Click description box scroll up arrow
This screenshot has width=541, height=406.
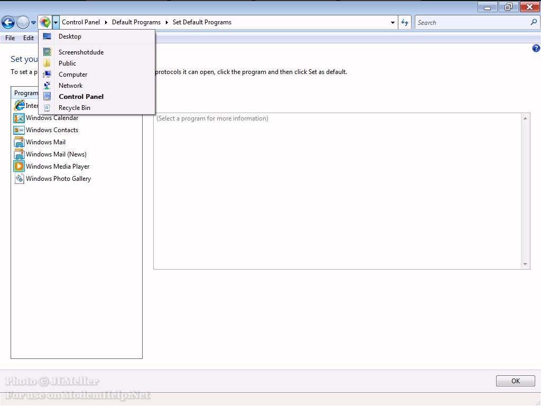point(525,118)
